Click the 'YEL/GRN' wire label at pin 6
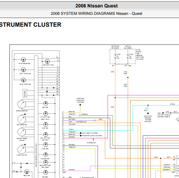179x178 pixels. pyautogui.click(x=72, y=124)
